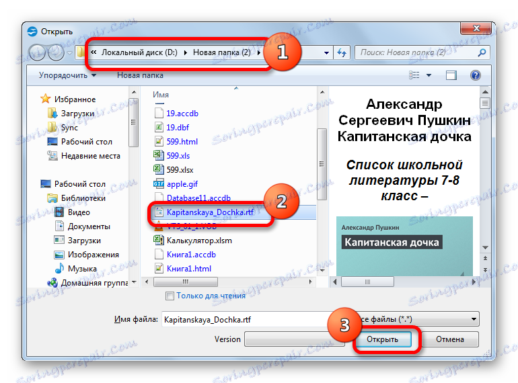The height and width of the screenshot is (383, 518).
Task: Click Локальный диск (D:) in address bar
Action: tap(139, 52)
